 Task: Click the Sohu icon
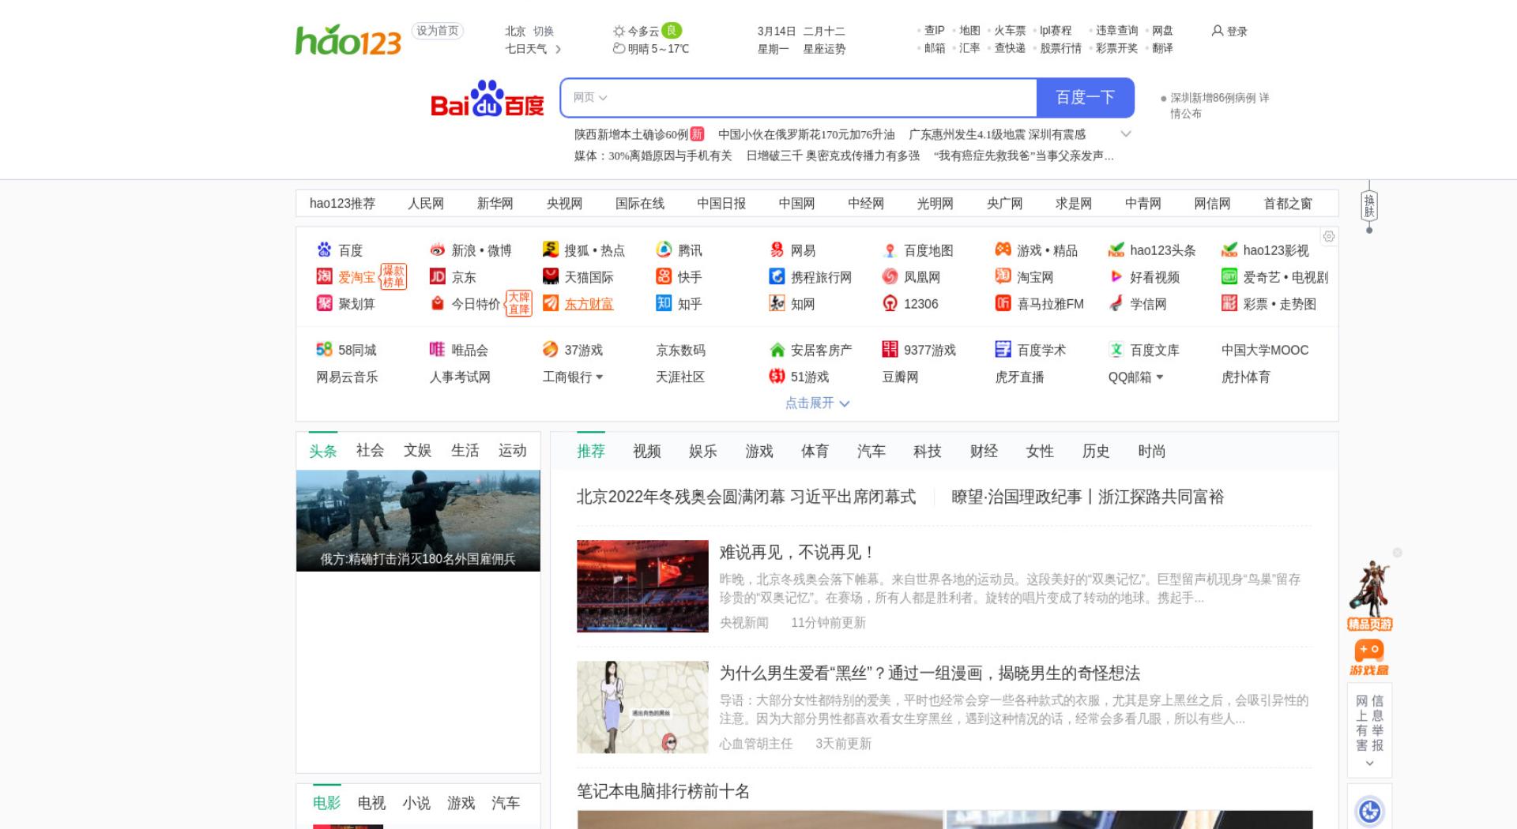click(551, 249)
